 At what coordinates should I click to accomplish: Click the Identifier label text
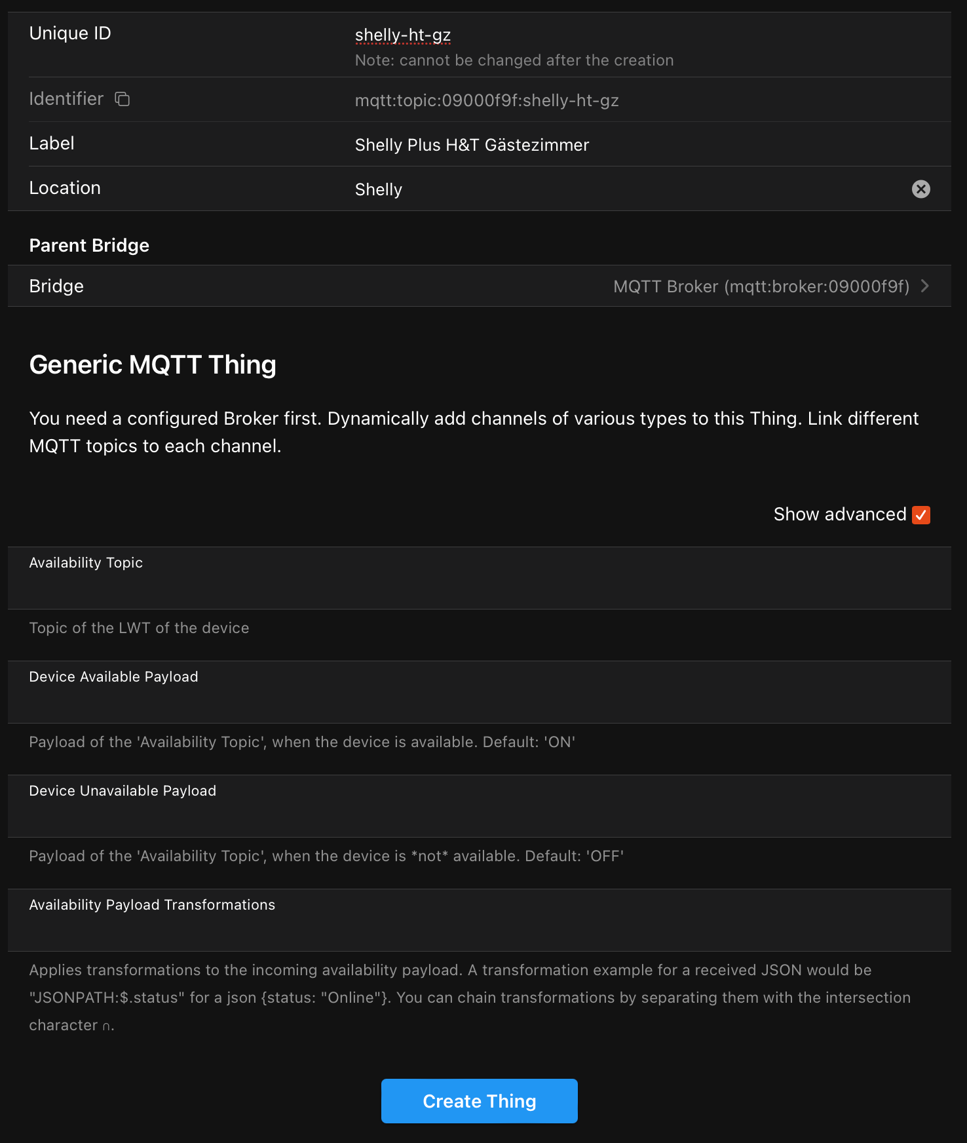[66, 99]
